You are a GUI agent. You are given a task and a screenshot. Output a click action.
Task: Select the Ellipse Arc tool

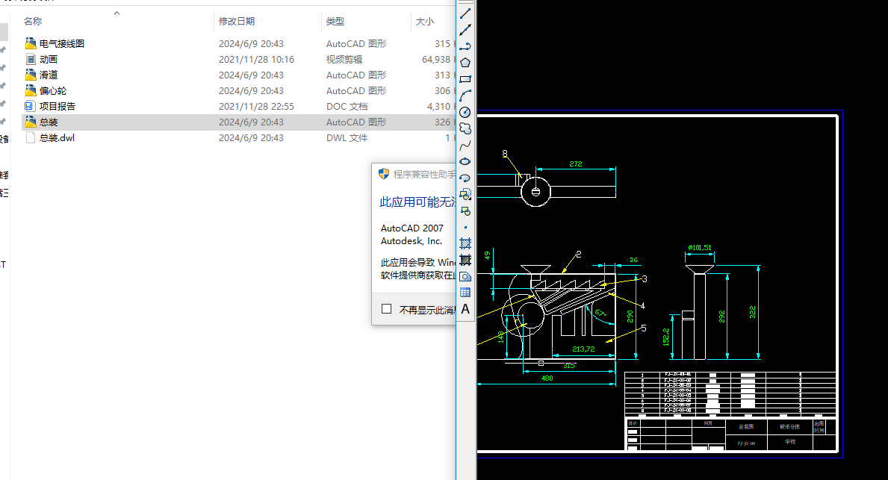465,178
